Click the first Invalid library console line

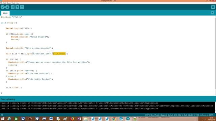[x=79, y=103]
